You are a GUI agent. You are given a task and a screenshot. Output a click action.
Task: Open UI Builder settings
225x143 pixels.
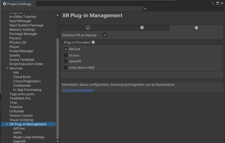(17, 111)
